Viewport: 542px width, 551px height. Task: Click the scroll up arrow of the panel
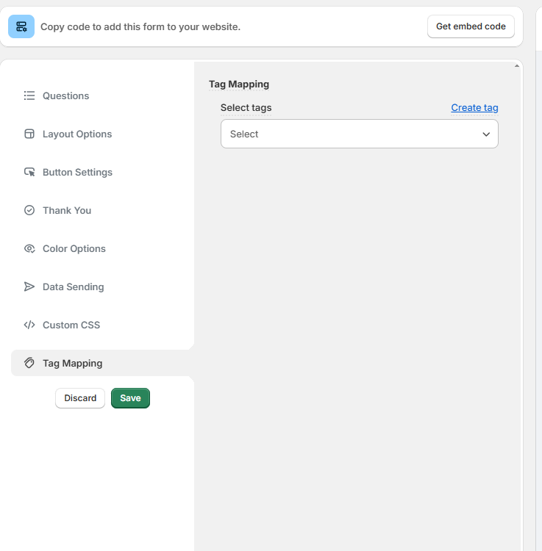517,66
